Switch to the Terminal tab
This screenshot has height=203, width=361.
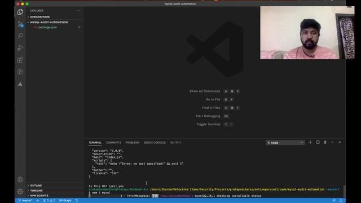point(95,143)
